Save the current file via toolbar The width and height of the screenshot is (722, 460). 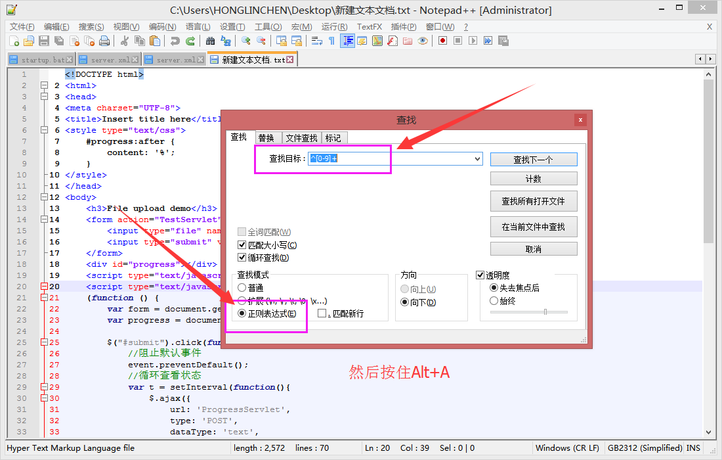(44, 41)
